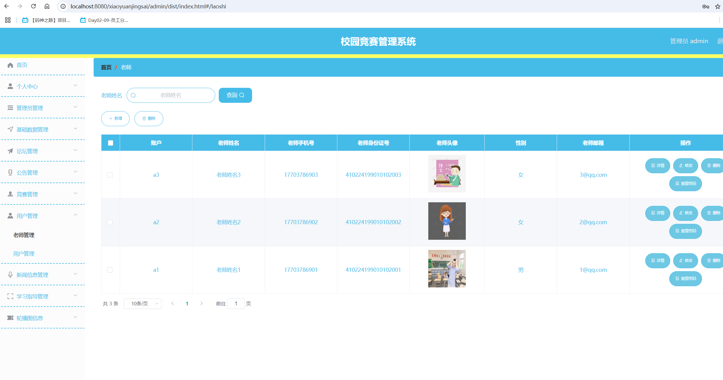Reload the page with the refresh icon
The image size is (723, 380).
[33, 6]
